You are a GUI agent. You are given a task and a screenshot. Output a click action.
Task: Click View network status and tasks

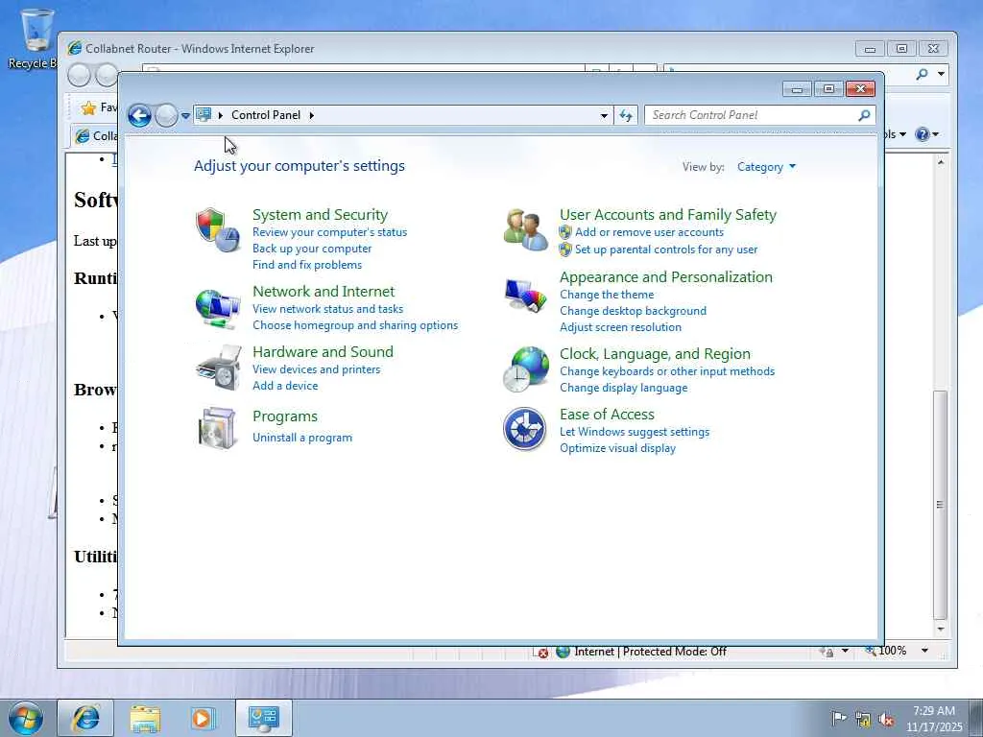(x=328, y=309)
